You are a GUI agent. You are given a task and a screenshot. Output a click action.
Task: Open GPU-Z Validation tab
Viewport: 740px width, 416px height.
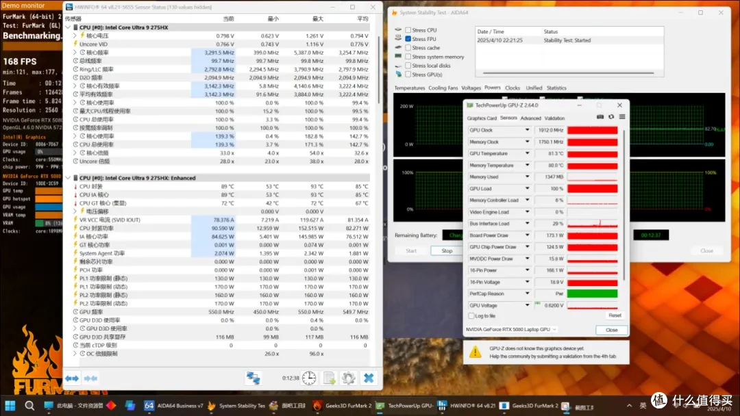click(554, 118)
